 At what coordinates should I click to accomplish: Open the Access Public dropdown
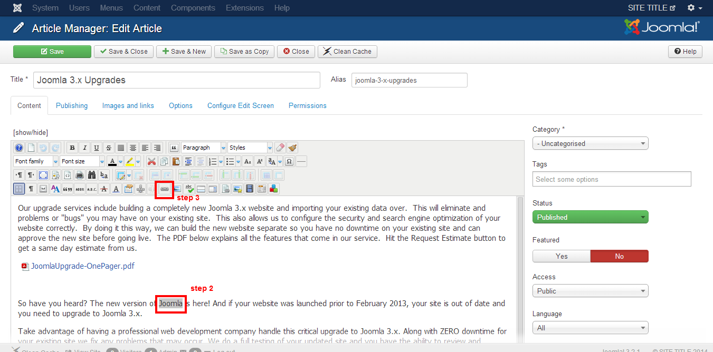pos(591,291)
